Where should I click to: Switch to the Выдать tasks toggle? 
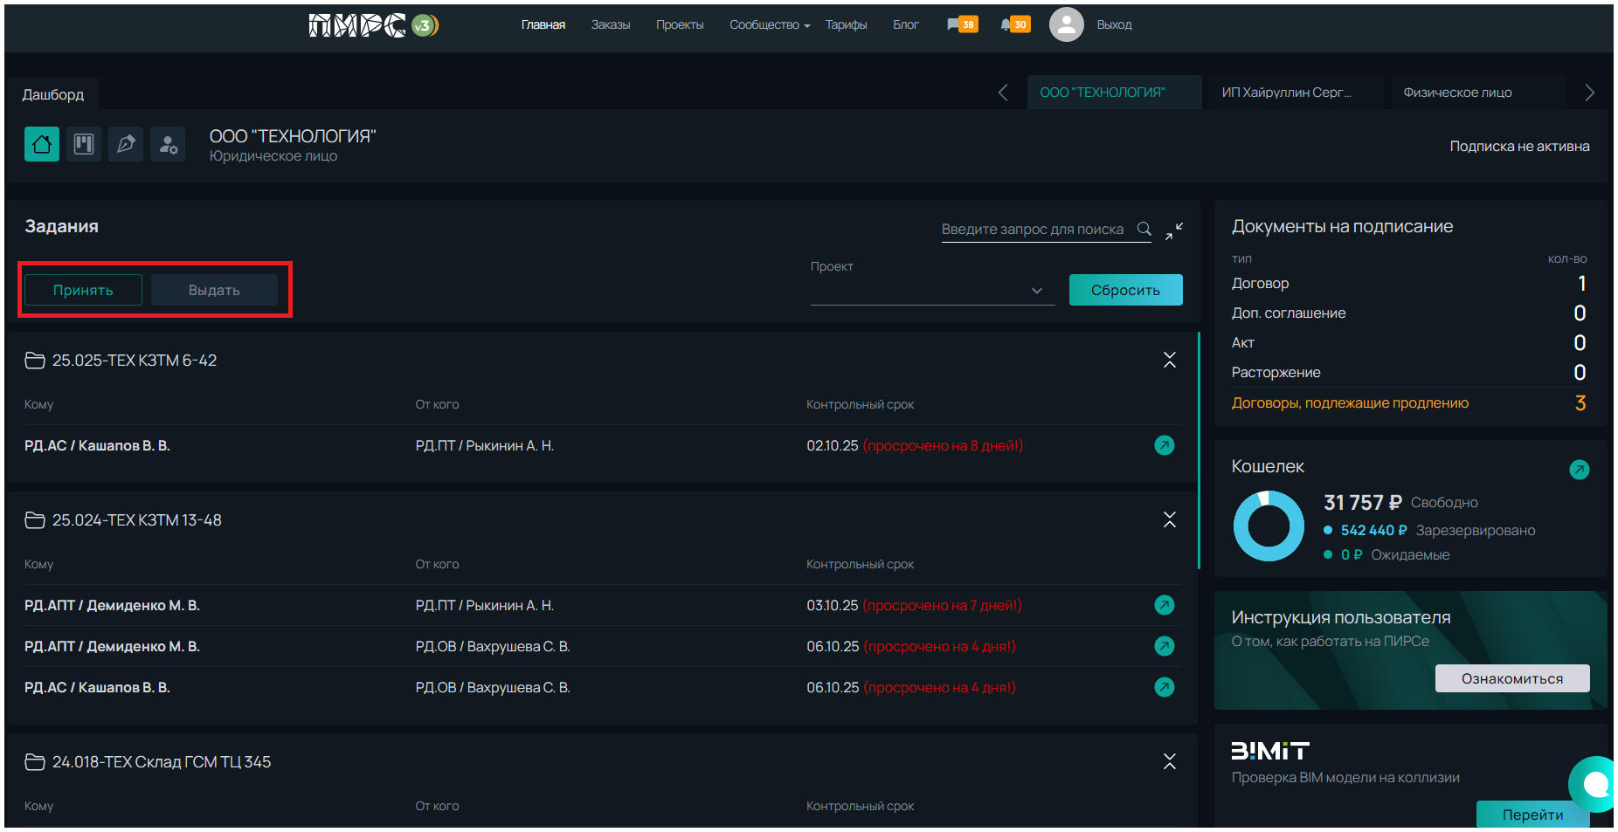click(x=214, y=290)
